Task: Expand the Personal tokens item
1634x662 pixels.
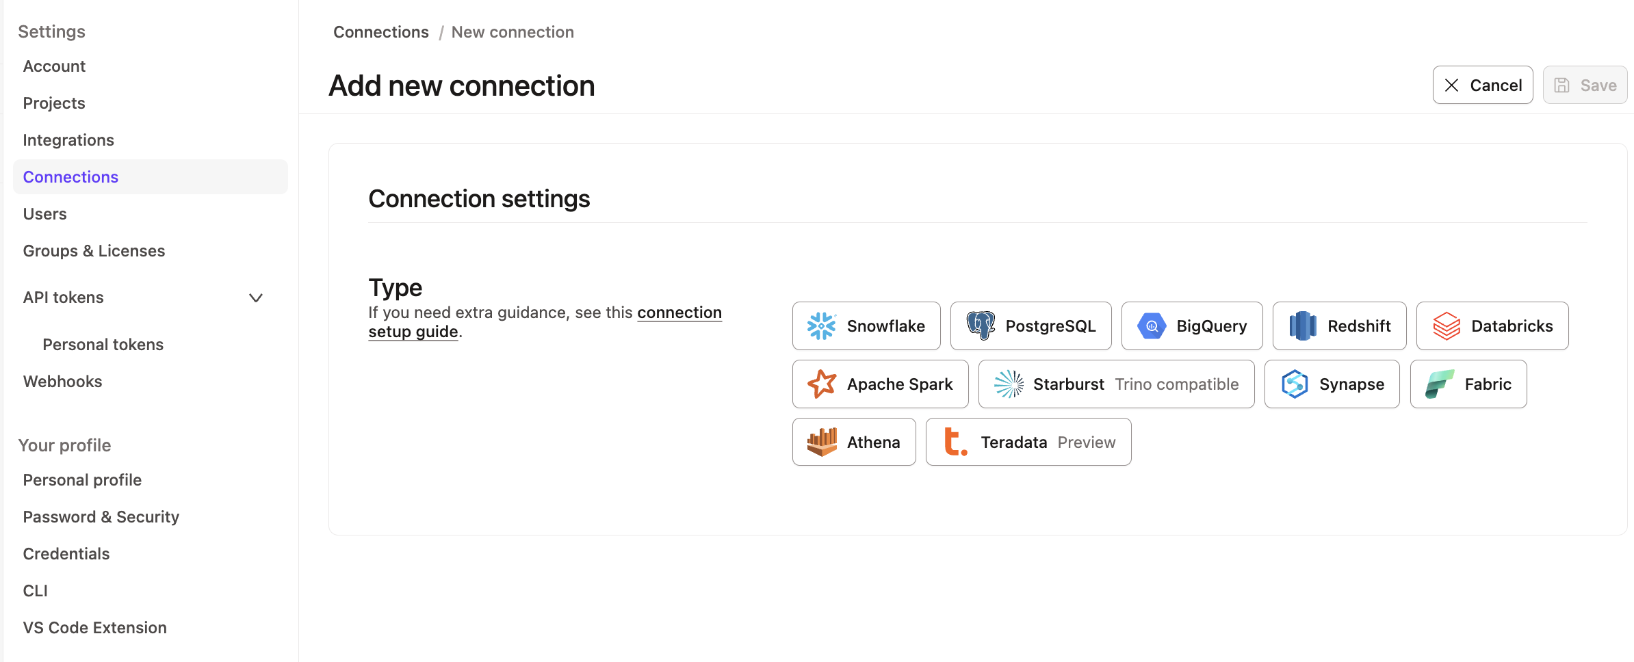Action: tap(103, 344)
